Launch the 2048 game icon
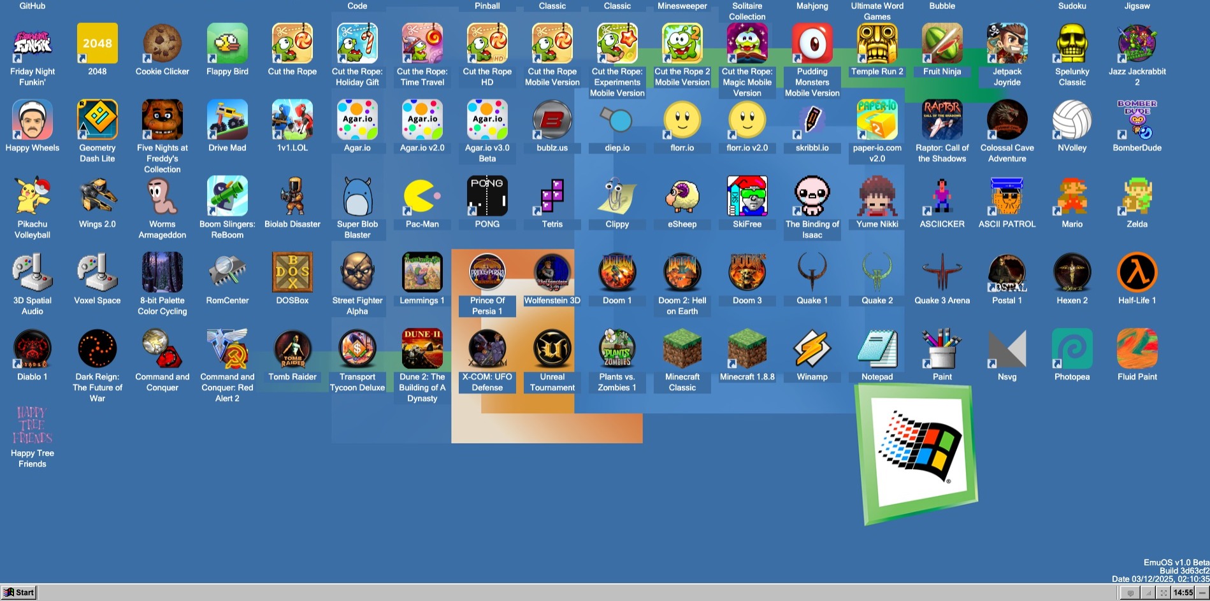Screen dimensions: 1210x601 coord(97,43)
